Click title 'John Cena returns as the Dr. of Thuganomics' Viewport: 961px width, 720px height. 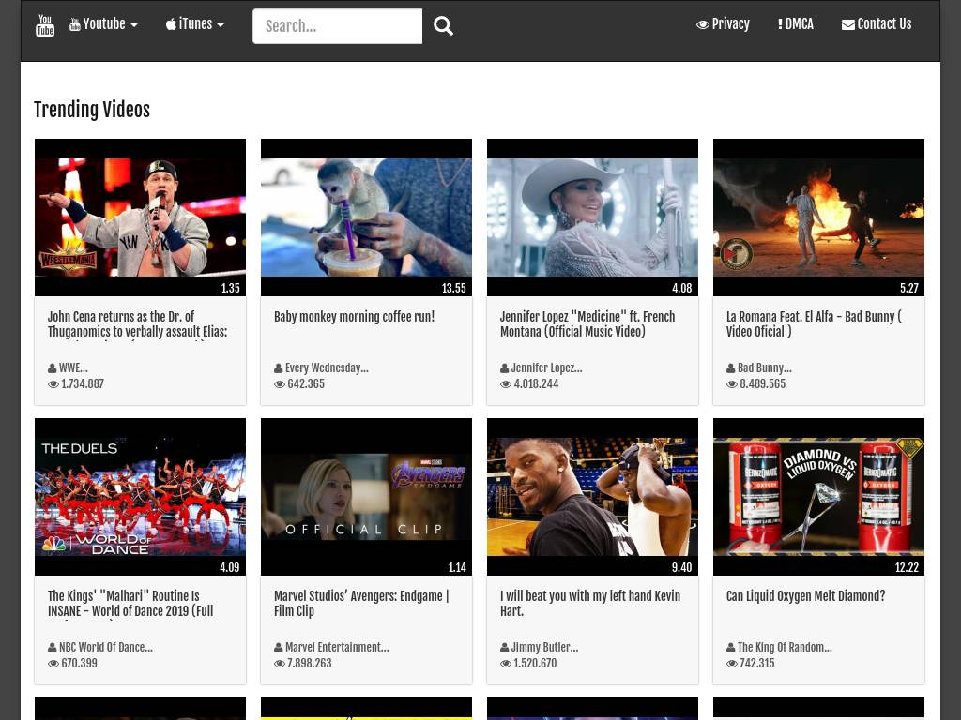point(137,323)
